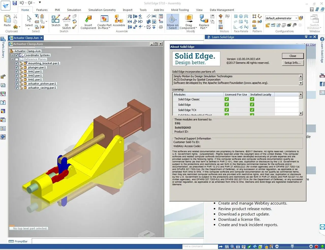Click the Sketch tool icon
The height and width of the screenshot is (250, 325).
click(x=56, y=19)
